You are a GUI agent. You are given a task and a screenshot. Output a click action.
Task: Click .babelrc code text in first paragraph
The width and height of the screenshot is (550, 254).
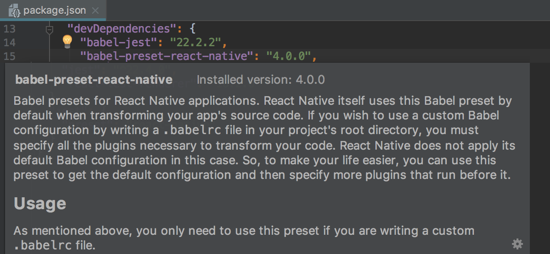click(x=192, y=130)
